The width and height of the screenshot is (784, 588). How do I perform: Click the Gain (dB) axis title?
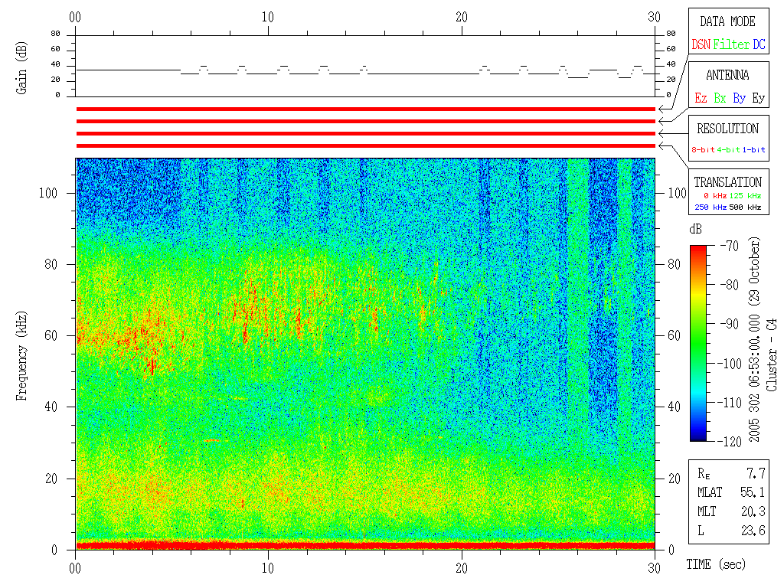tap(21, 67)
